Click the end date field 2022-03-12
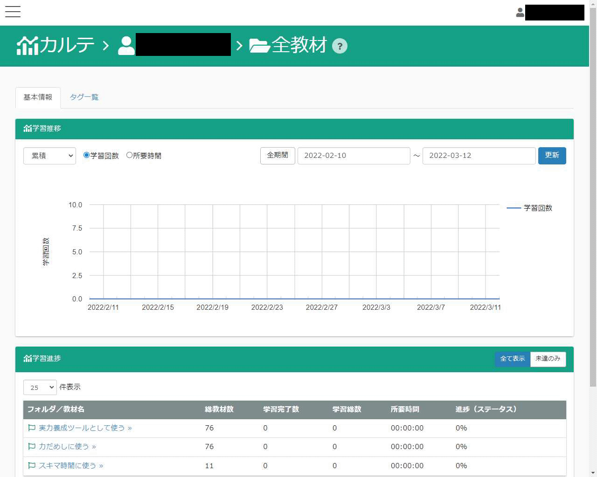597x477 pixels. coord(479,156)
